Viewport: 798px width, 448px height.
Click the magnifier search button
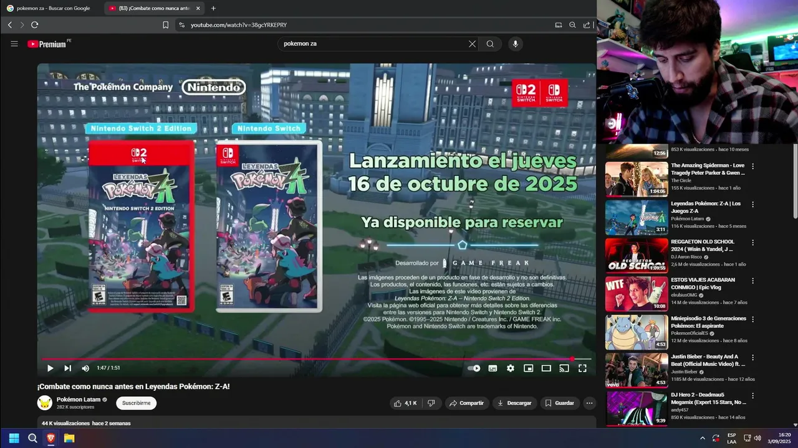tap(490, 44)
